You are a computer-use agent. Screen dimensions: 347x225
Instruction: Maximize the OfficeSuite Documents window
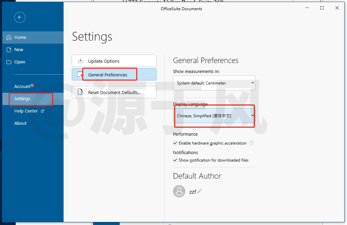pyautogui.click(x=322, y=8)
